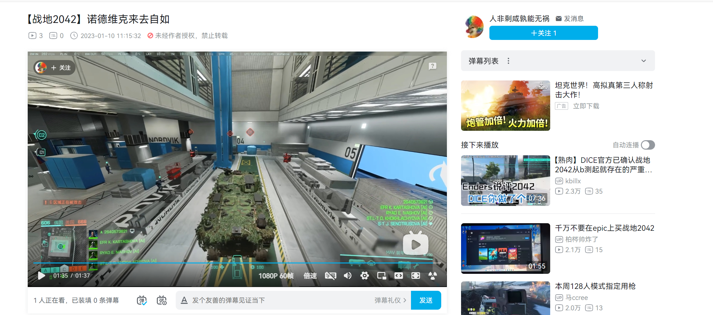The width and height of the screenshot is (713, 315).
Task: Toggle subtitles off icon in player
Action: pos(330,276)
